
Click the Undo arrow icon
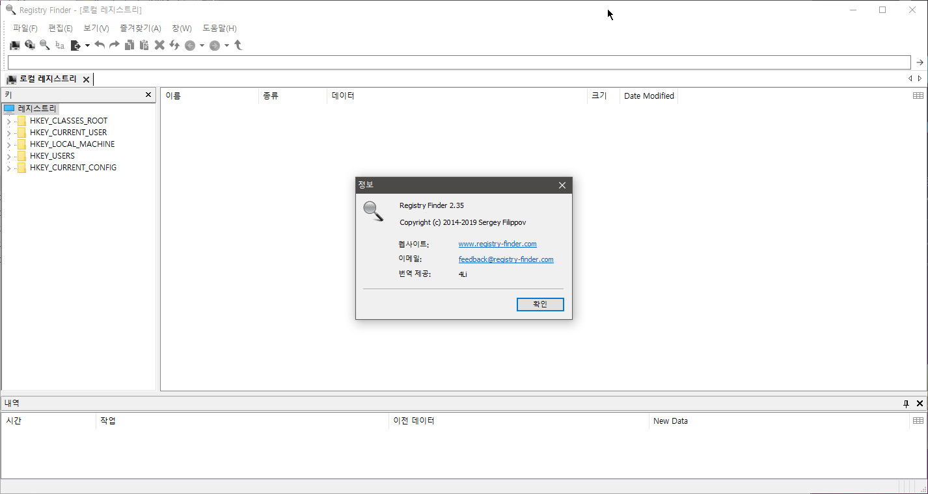(100, 45)
